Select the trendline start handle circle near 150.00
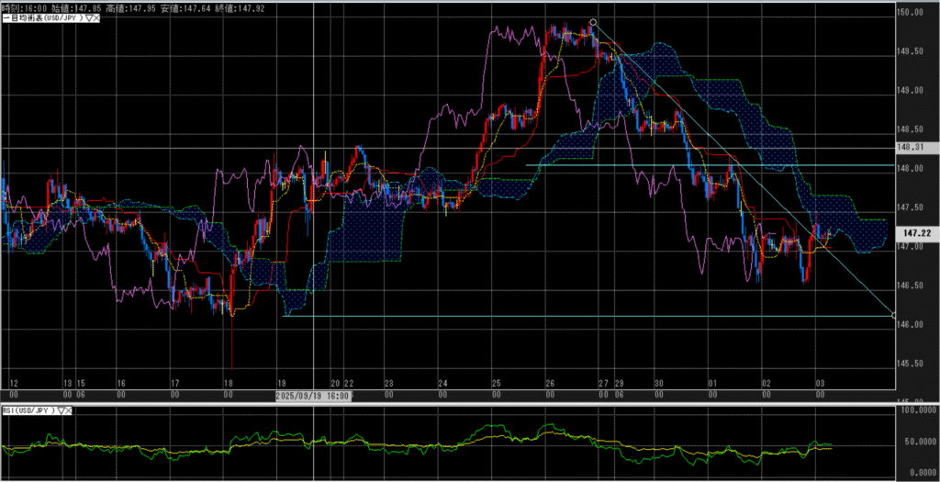 (594, 22)
